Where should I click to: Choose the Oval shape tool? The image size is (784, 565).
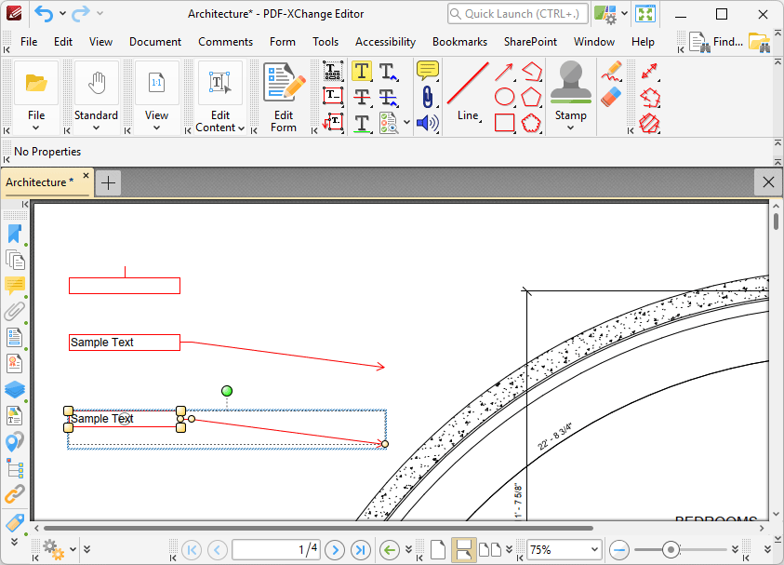pyautogui.click(x=504, y=97)
